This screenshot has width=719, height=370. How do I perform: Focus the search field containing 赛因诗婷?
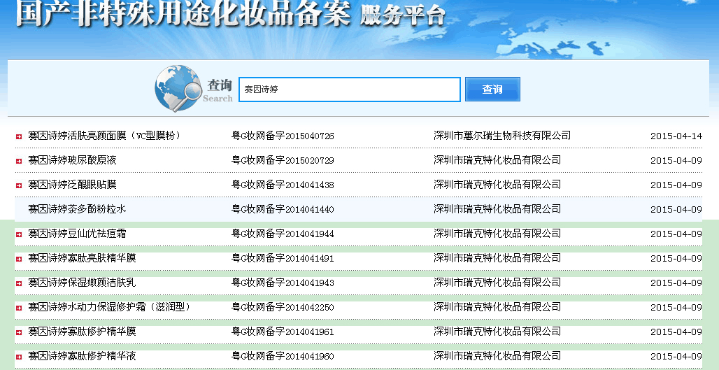tap(350, 90)
